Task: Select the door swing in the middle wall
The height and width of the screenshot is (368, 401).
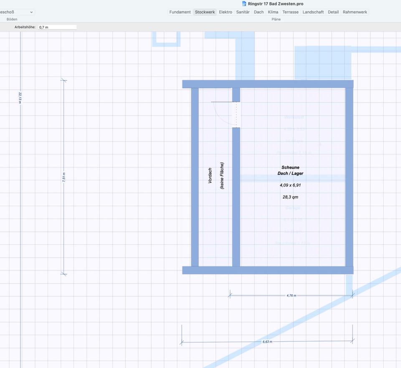Action: pos(226,114)
